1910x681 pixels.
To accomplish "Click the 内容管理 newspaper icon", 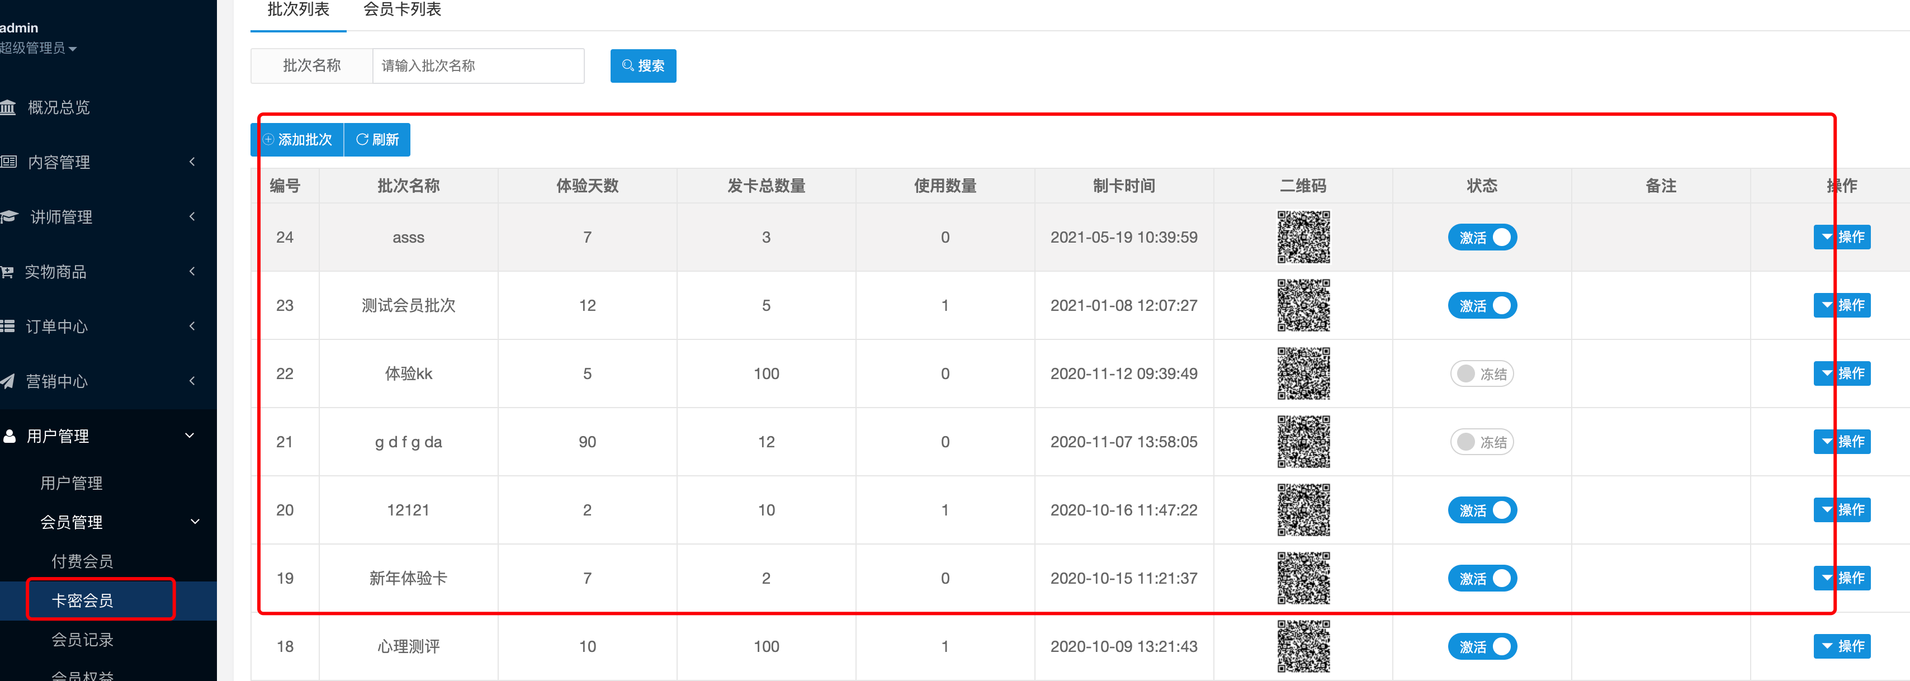I will pos(8,162).
